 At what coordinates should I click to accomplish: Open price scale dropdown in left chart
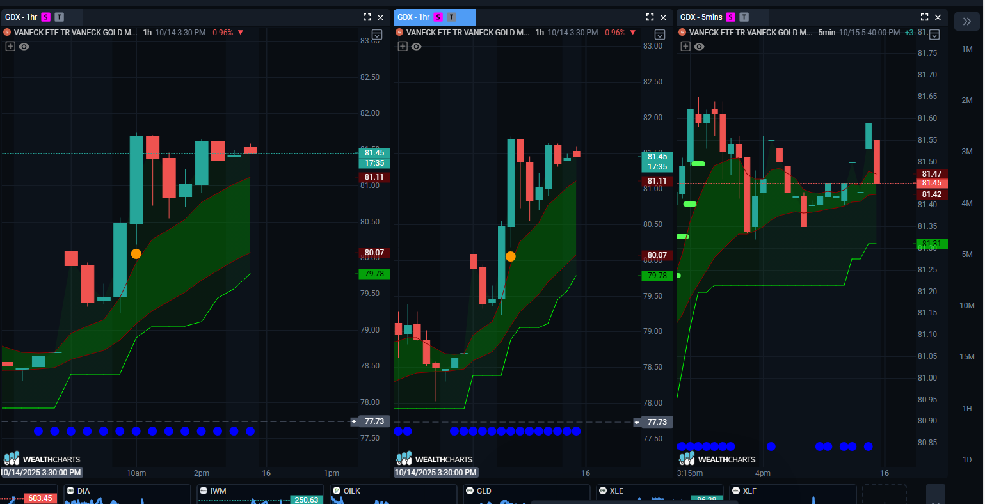pyautogui.click(x=377, y=35)
